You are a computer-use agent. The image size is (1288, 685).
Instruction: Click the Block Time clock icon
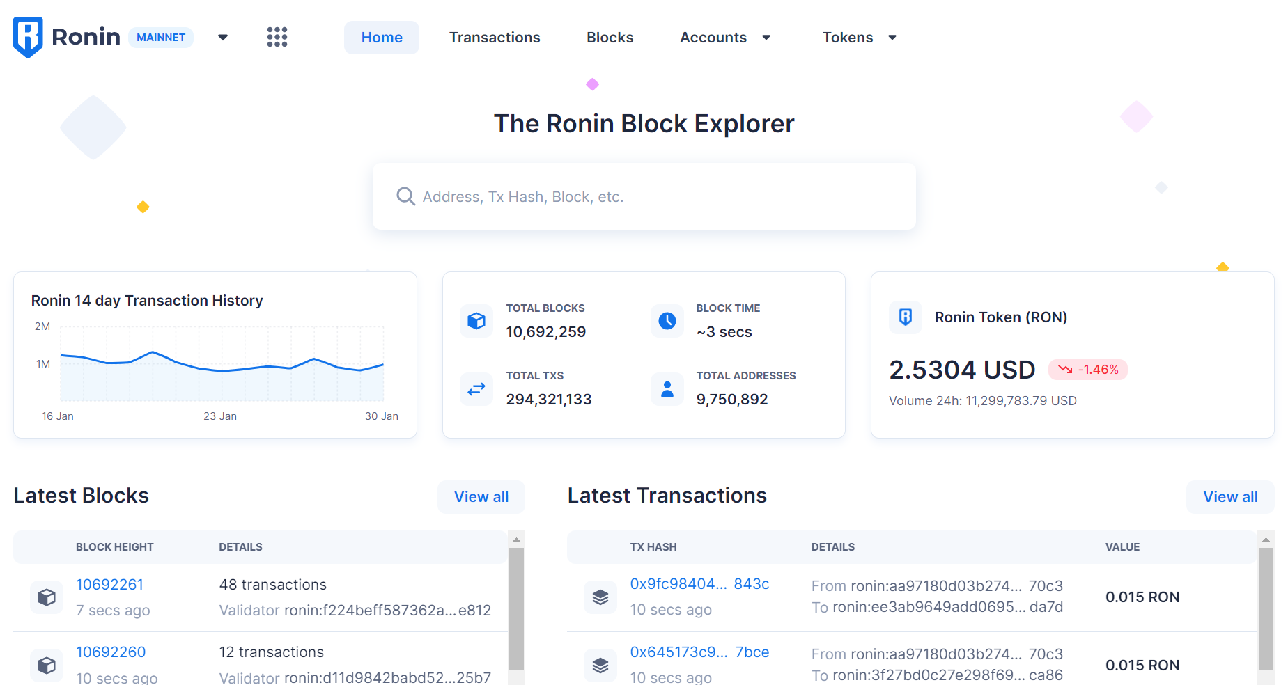[667, 321]
